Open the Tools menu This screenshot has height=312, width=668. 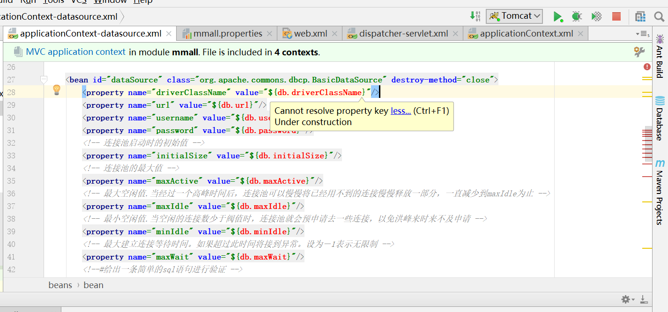tap(53, 2)
